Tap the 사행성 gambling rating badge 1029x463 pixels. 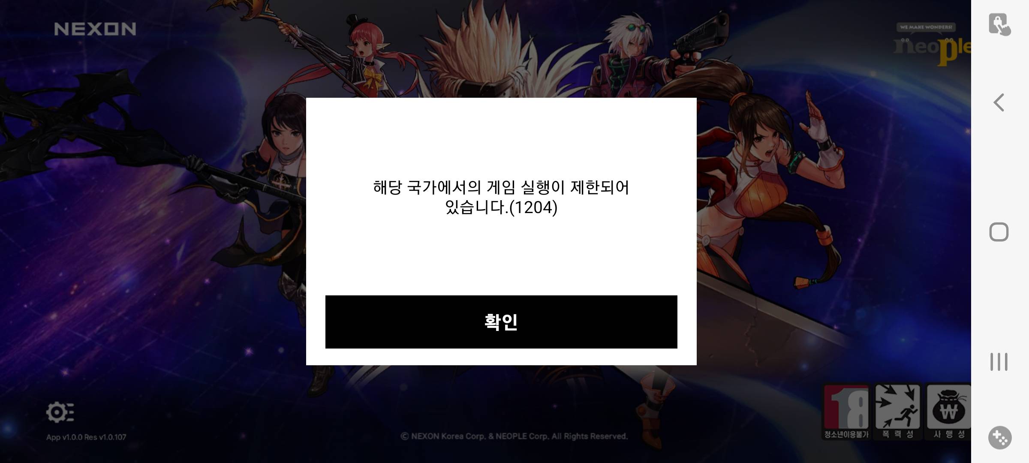pos(948,412)
